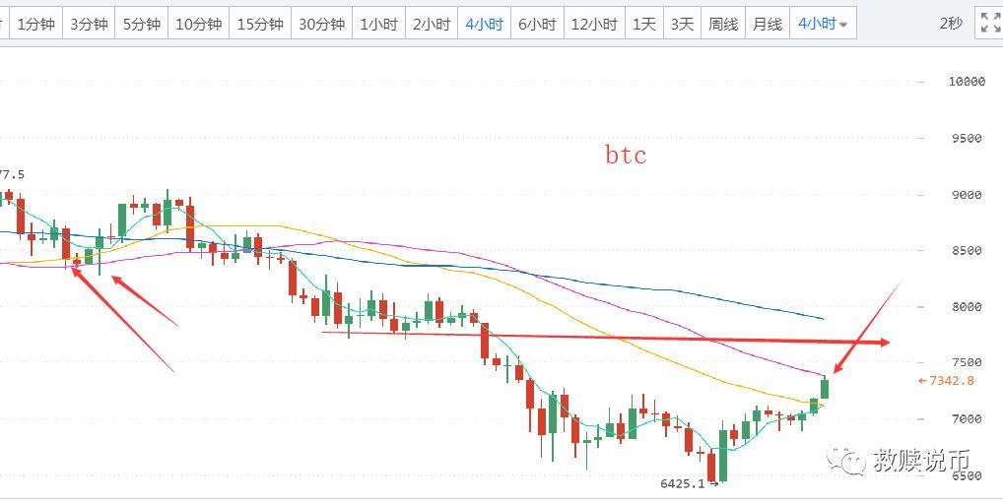Click the highlighted 4小时 tab

click(484, 24)
